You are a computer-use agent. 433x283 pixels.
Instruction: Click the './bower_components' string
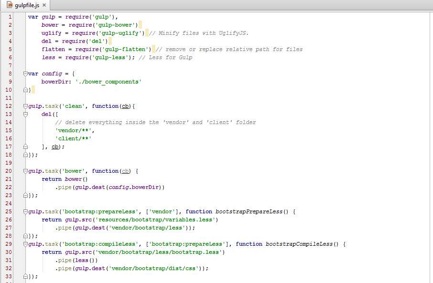click(x=108, y=82)
